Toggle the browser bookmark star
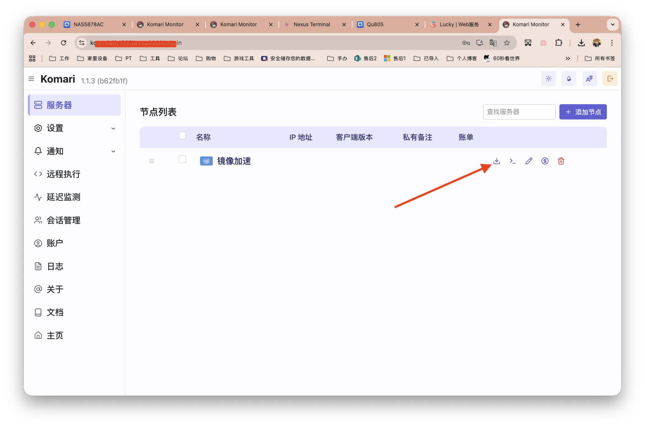The height and width of the screenshot is (427, 645). click(507, 42)
